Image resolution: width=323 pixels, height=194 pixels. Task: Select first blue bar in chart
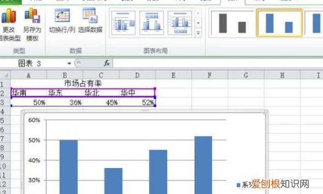(68, 167)
